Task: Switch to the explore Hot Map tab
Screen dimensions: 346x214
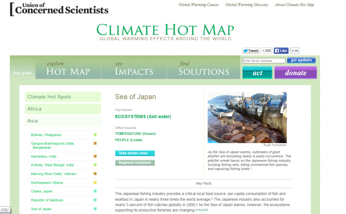Action: [x=68, y=69]
